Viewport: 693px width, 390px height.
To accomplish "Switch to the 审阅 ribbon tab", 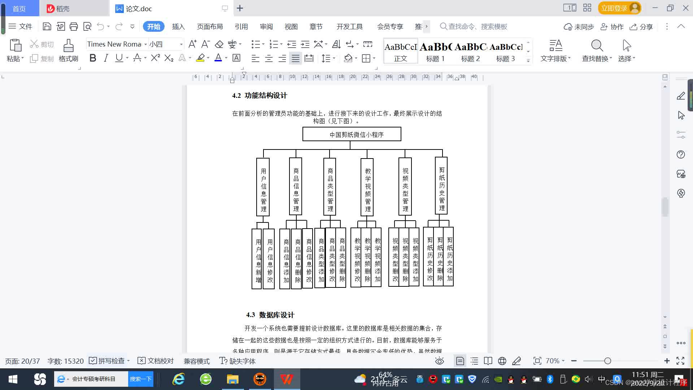I will click(266, 26).
